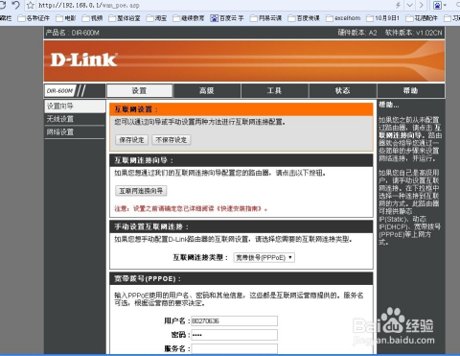Launch the 互联网连接向导 button
Viewport: 460px width, 356px height.
pos(141,191)
